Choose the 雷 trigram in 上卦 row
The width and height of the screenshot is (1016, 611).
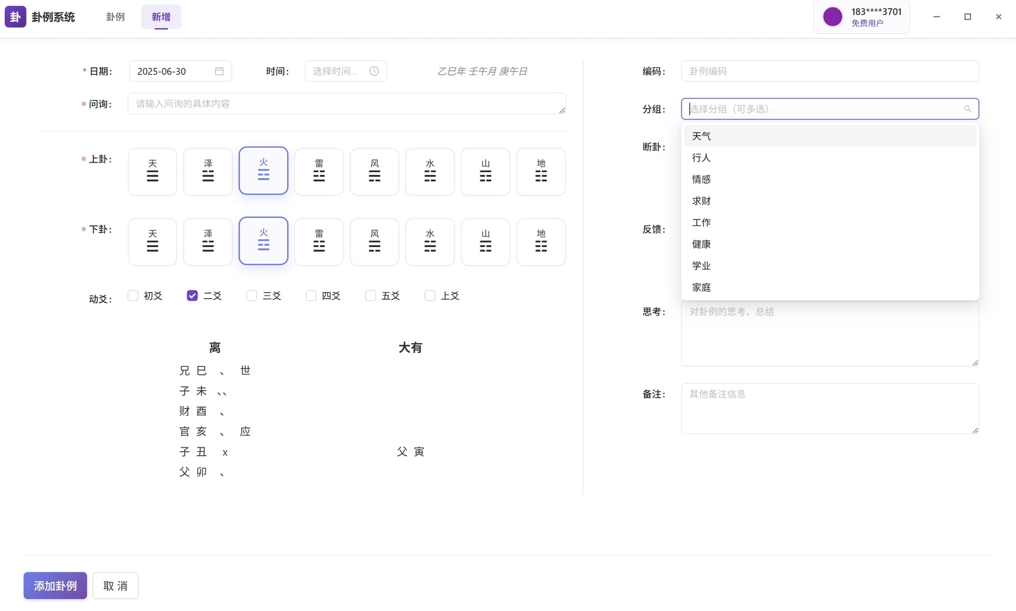[x=319, y=172]
